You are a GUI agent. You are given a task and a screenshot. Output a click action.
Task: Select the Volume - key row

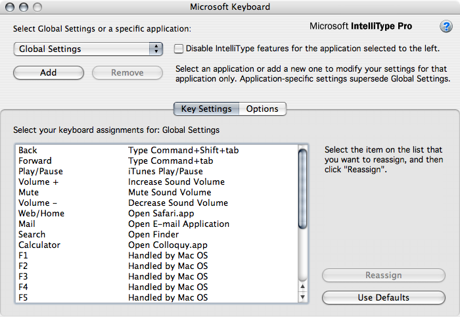[157, 203]
